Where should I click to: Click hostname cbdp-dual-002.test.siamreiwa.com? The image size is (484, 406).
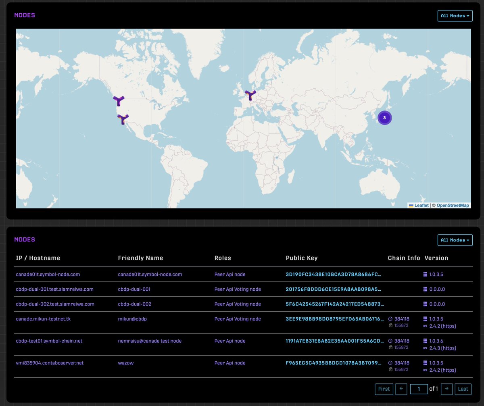pyautogui.click(x=55, y=304)
